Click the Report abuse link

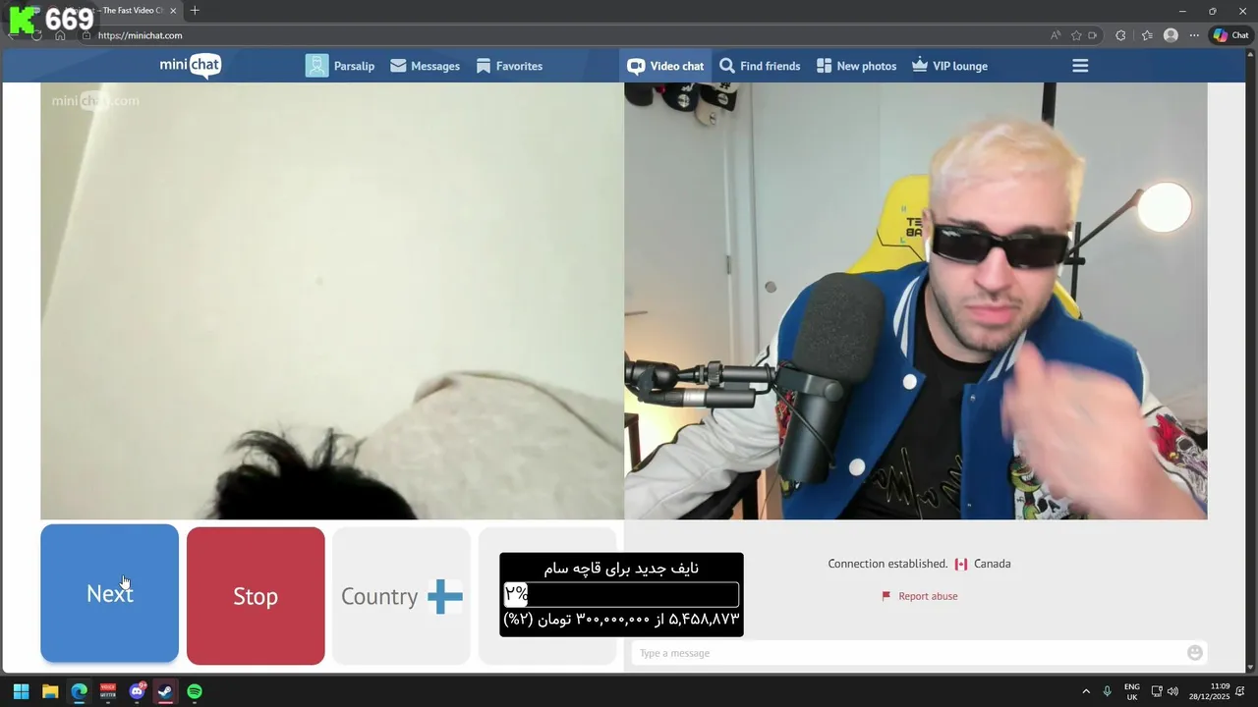click(928, 596)
